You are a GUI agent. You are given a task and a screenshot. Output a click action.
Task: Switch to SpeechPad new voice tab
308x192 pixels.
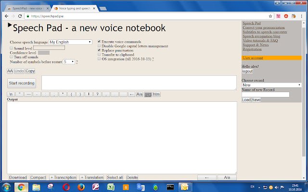click(x=27, y=9)
